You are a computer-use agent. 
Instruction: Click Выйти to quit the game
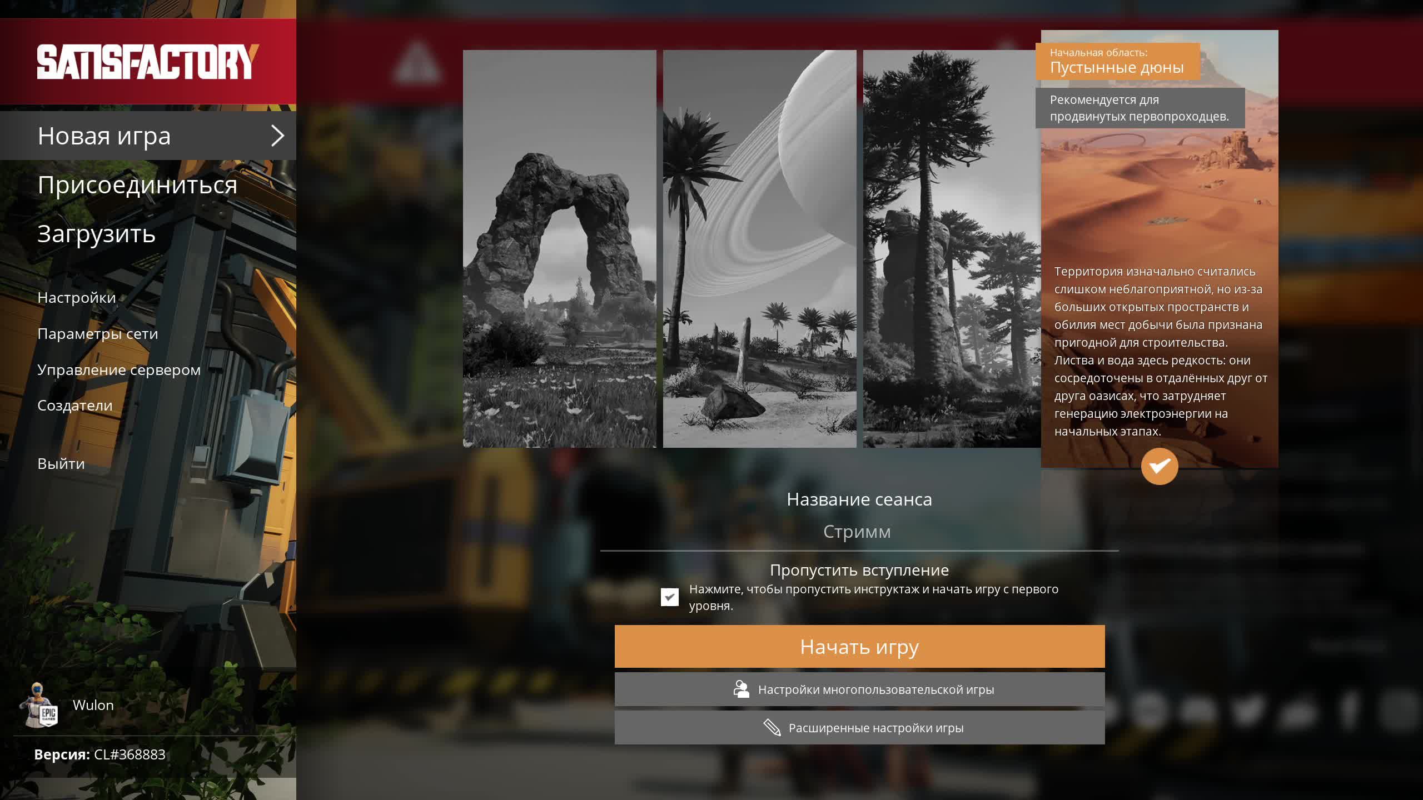coord(61,464)
